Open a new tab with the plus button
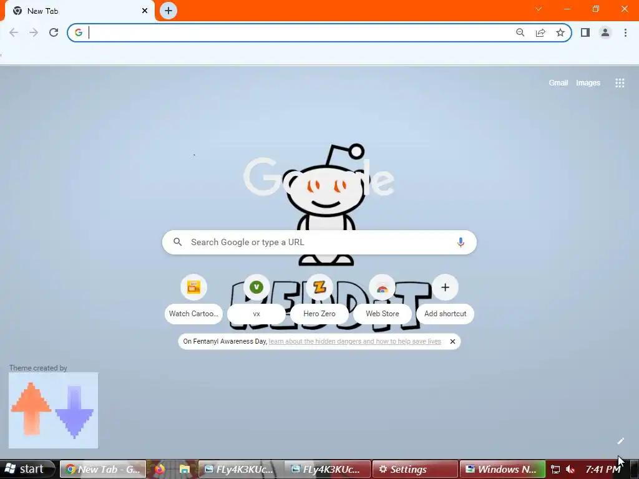Screen dimensions: 639x479 click(168, 11)
